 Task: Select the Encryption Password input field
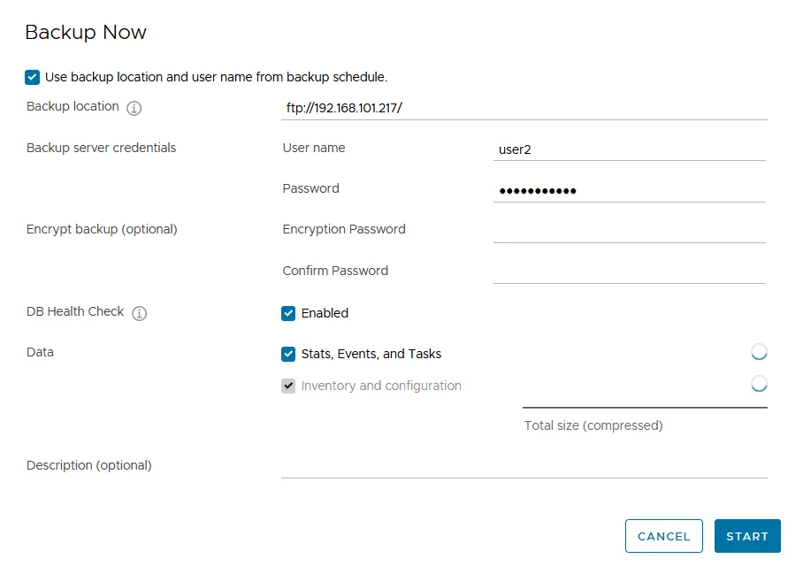pyautogui.click(x=629, y=230)
